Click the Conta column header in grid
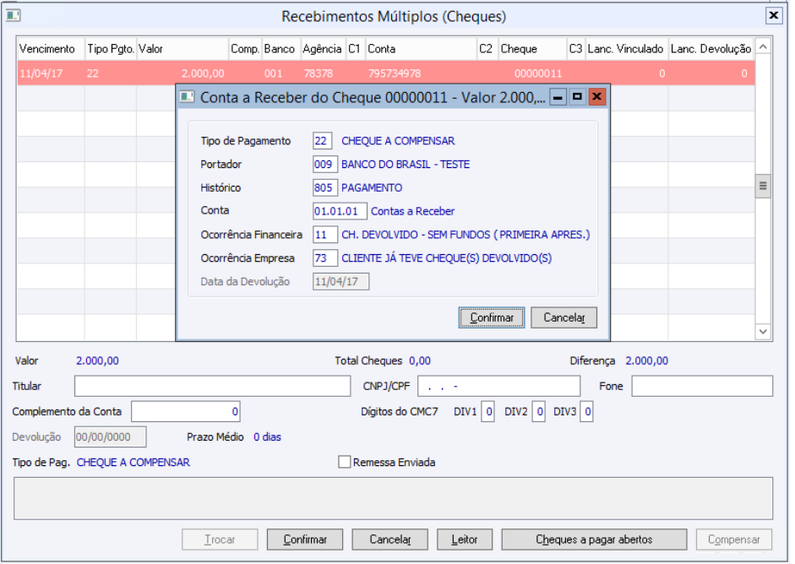 (421, 49)
